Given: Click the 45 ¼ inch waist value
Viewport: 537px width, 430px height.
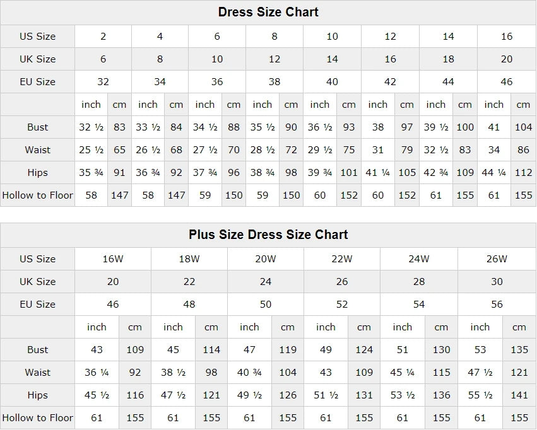Looking at the screenshot, I should pos(402,373).
